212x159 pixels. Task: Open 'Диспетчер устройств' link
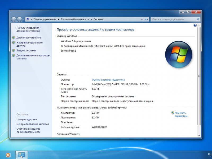[x=29, y=38]
